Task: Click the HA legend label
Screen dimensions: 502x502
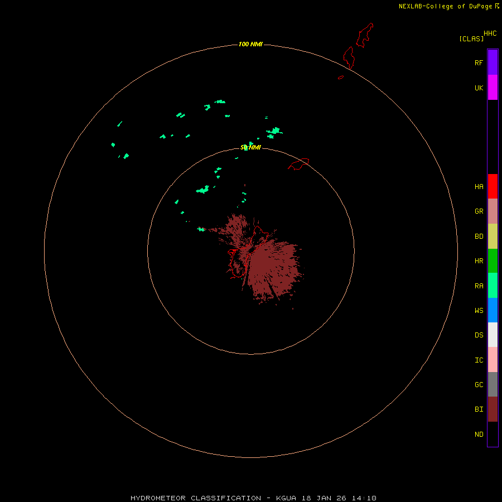Action: [479, 187]
